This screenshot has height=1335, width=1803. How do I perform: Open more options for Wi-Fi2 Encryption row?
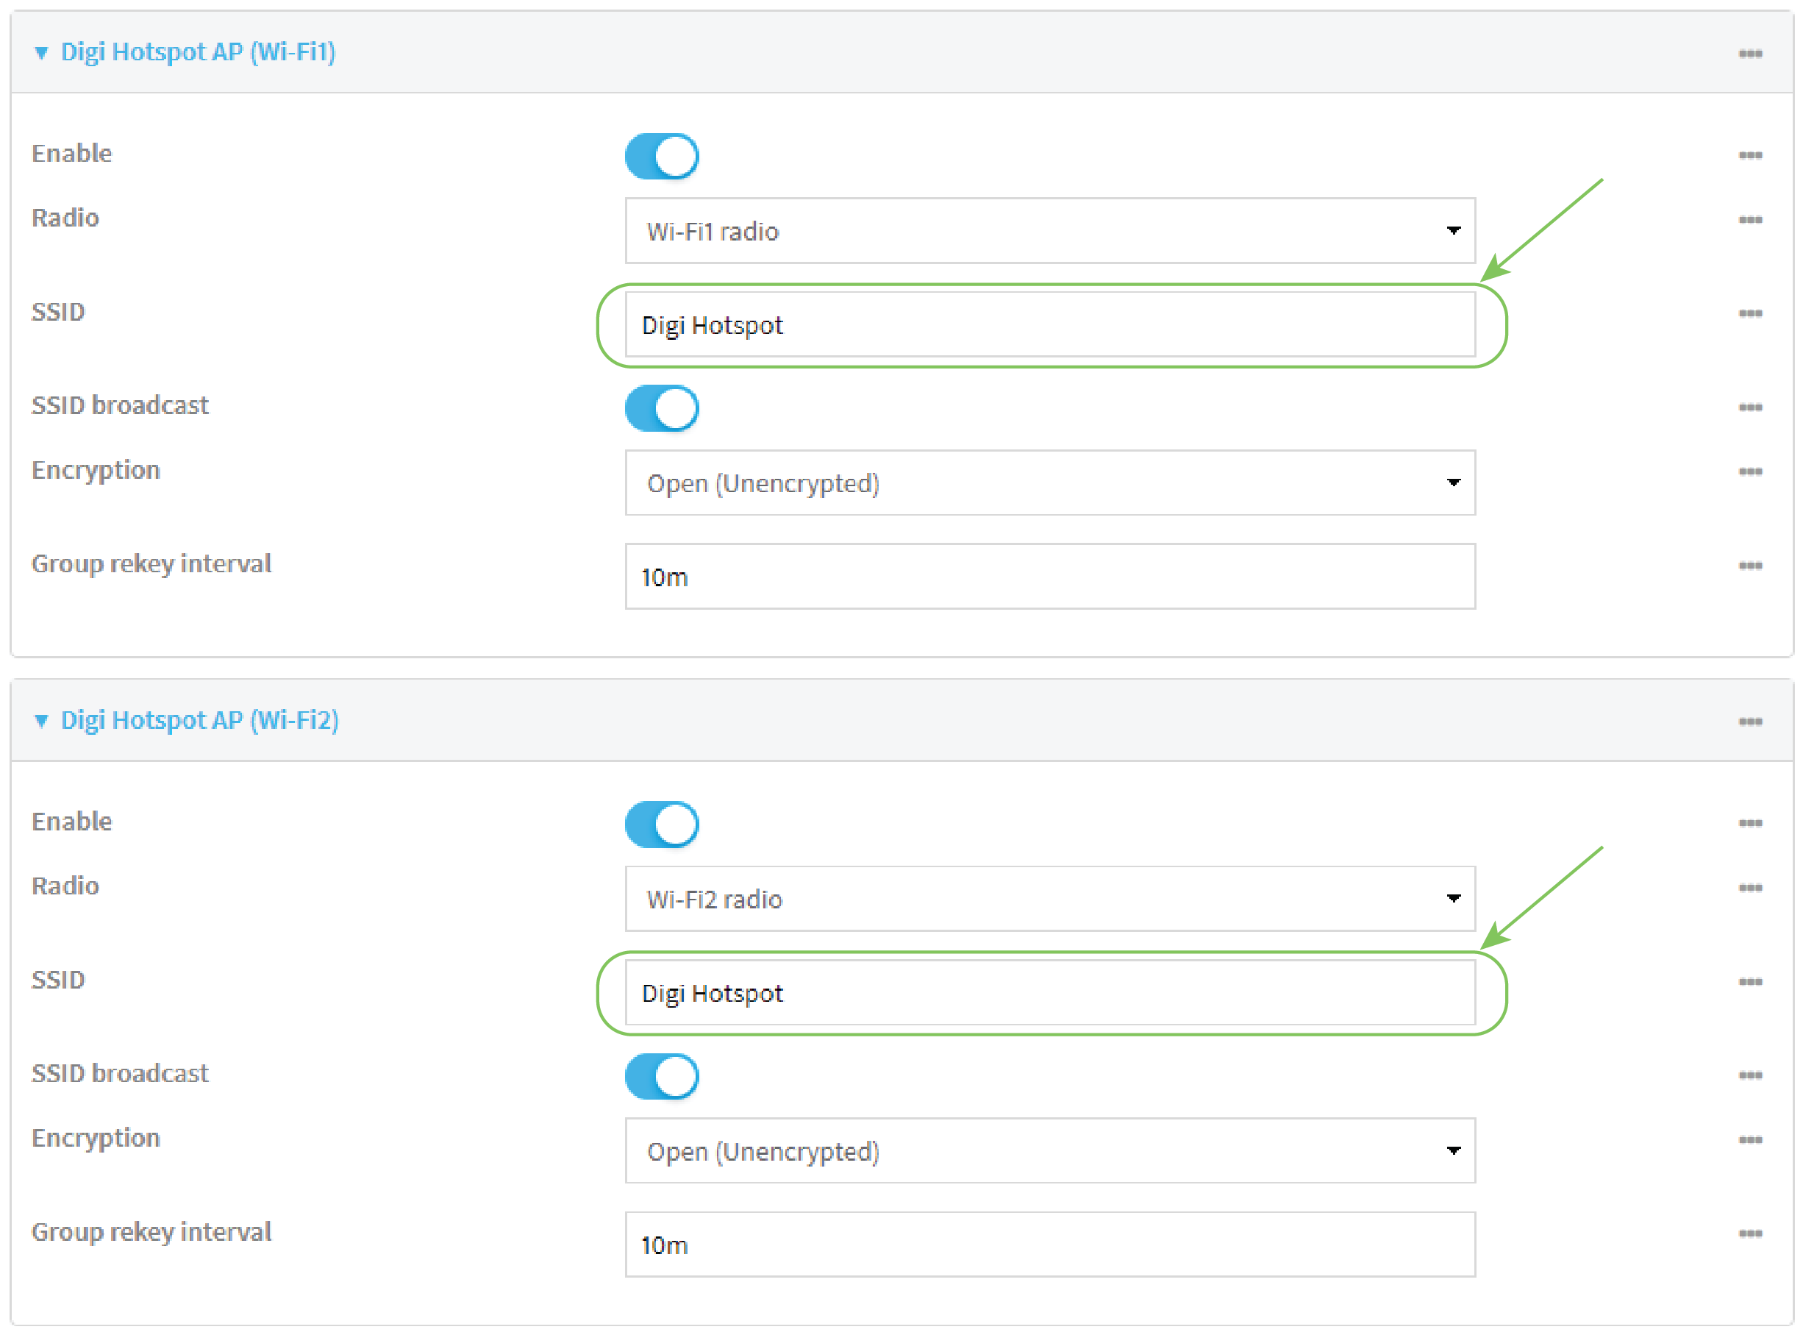tap(1749, 1140)
